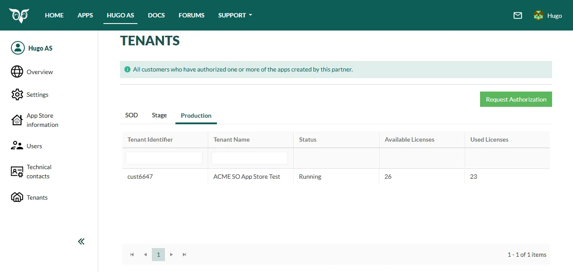
Task: Open Overview globe icon in sidebar
Action: click(x=17, y=72)
